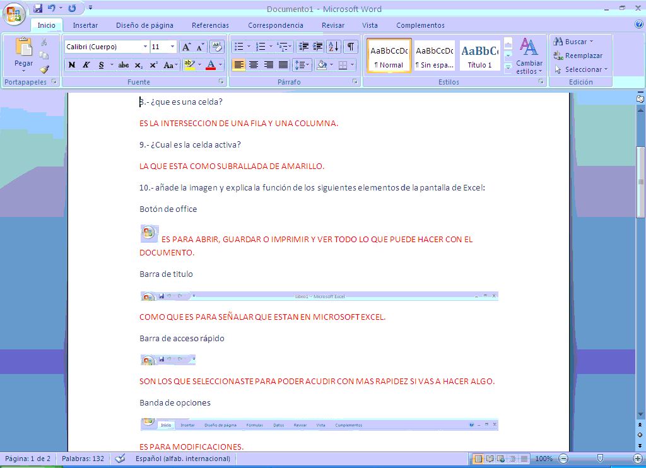Click Buscar (Find) binoculars button

point(573,42)
